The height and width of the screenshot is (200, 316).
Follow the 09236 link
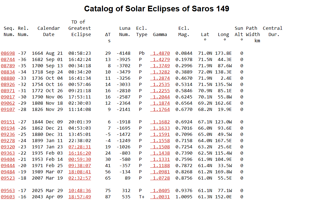[8, 134]
